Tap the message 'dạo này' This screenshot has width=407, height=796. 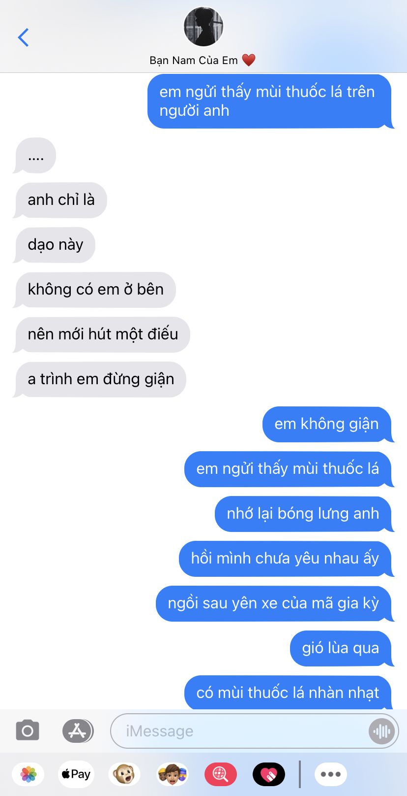coord(55,245)
